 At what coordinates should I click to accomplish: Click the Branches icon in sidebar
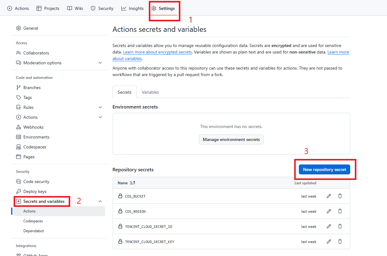coord(19,87)
